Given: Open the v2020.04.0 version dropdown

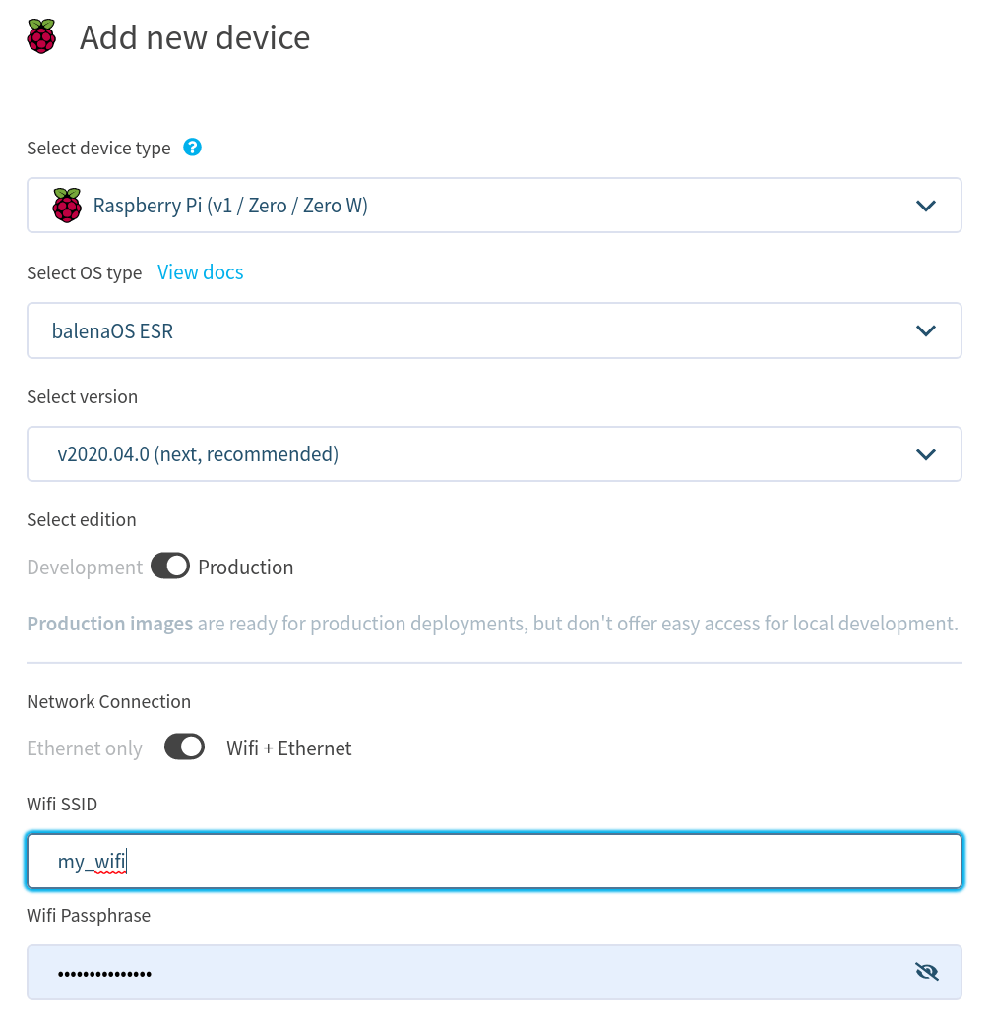Looking at the screenshot, I should click(x=925, y=454).
